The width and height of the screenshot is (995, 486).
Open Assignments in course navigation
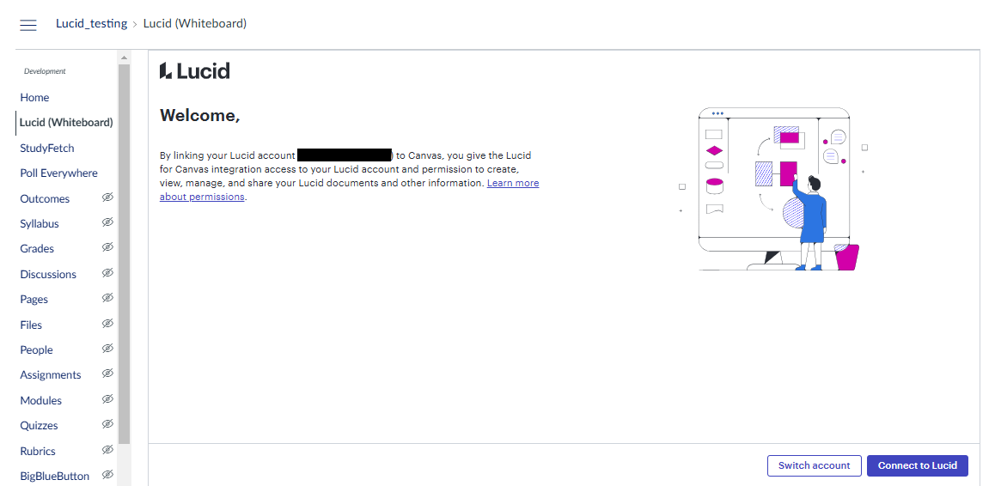[x=51, y=375]
